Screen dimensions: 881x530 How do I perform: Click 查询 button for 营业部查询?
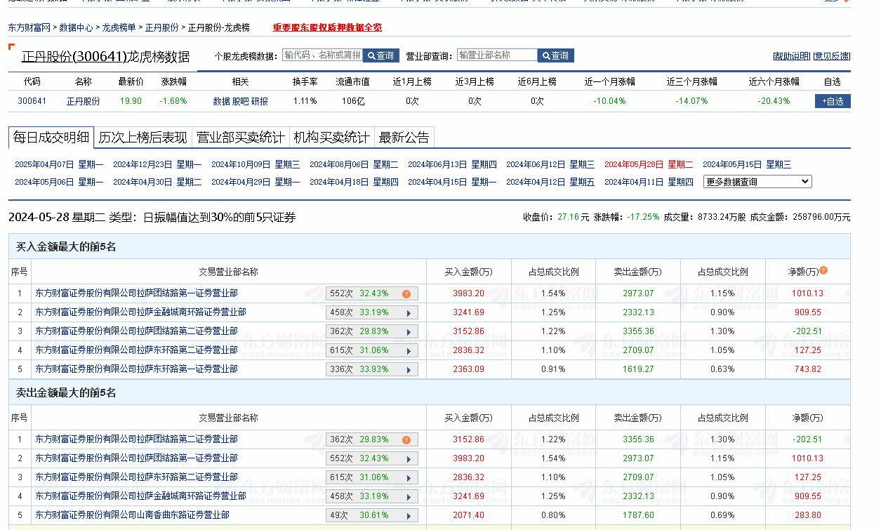(x=556, y=55)
